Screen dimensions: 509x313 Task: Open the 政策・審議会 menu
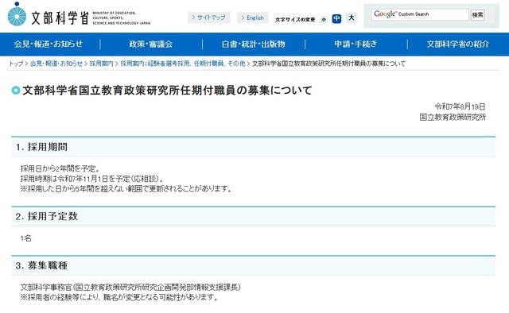point(151,44)
